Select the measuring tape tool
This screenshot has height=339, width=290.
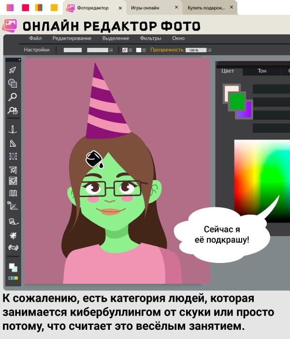13,221
